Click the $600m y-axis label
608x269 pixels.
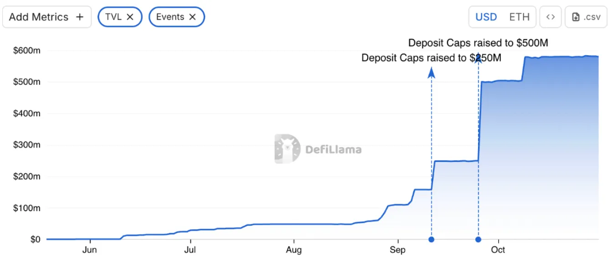coord(27,51)
